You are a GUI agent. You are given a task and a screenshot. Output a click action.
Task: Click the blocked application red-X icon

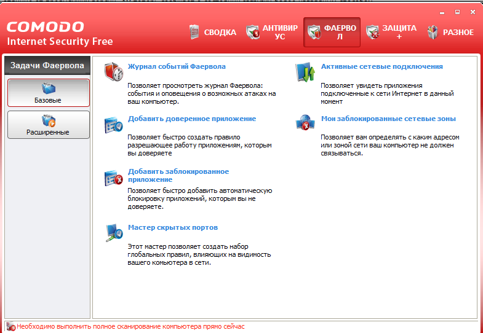(114, 178)
